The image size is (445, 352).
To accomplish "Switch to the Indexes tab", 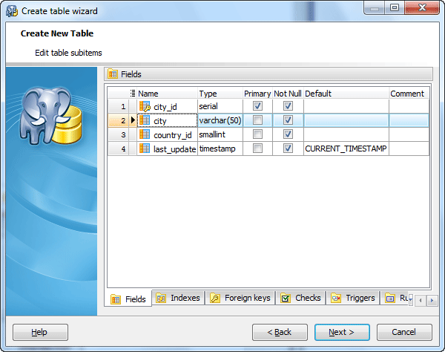I will [178, 298].
